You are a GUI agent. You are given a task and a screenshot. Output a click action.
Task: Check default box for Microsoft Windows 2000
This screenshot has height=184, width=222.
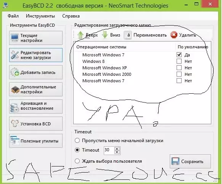[179, 74]
